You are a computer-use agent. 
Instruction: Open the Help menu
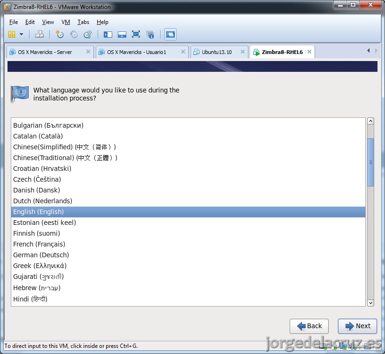click(x=102, y=22)
